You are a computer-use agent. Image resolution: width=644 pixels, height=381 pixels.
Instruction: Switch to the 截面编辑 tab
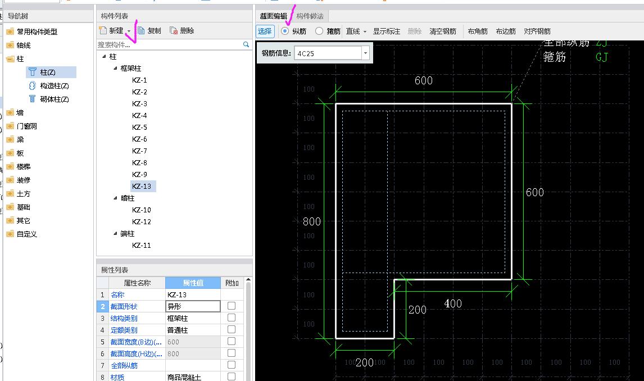click(274, 16)
